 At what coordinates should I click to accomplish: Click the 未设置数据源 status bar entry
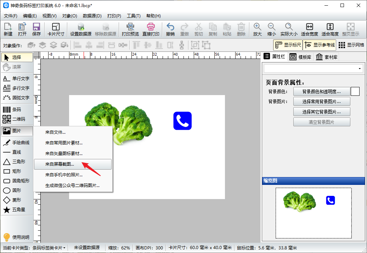tap(87, 248)
